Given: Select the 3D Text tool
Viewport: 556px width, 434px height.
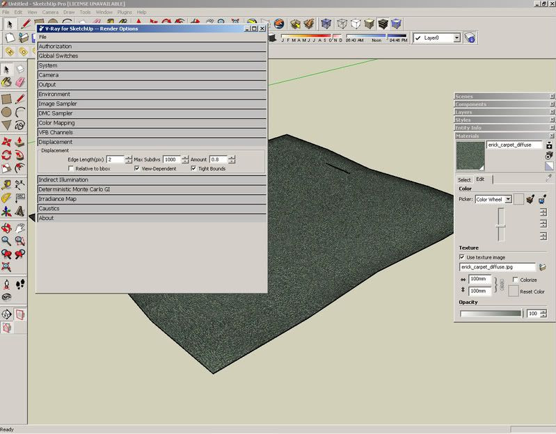Looking at the screenshot, I should [20, 211].
